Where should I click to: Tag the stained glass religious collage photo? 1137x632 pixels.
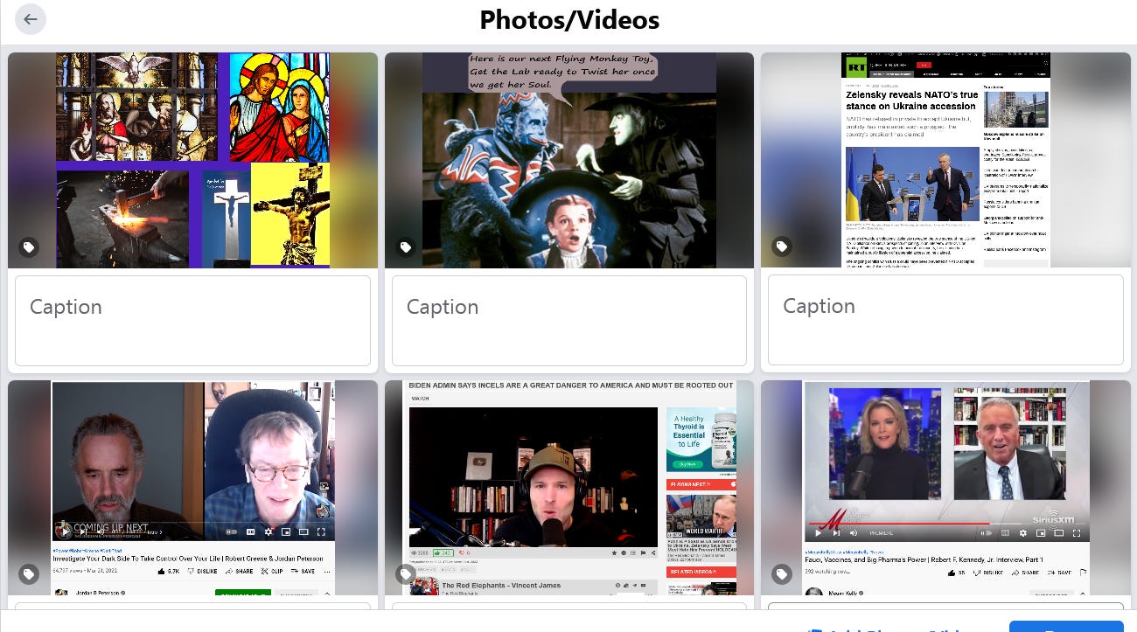(29, 248)
